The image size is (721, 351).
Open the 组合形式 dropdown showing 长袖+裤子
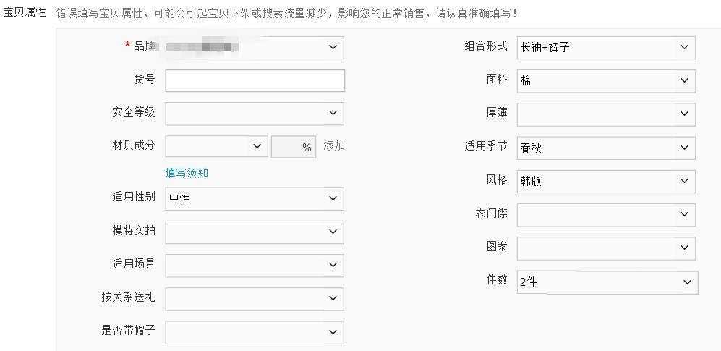click(606, 48)
